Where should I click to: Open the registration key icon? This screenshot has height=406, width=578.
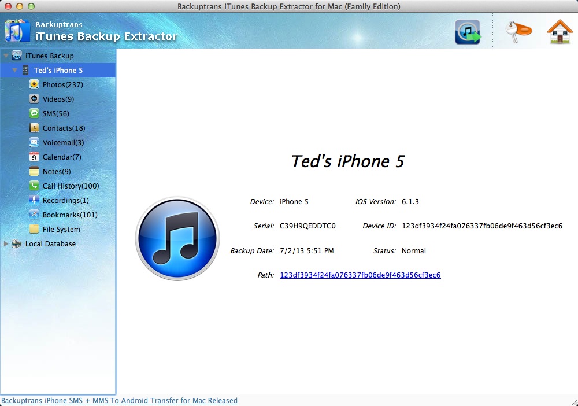click(x=518, y=32)
